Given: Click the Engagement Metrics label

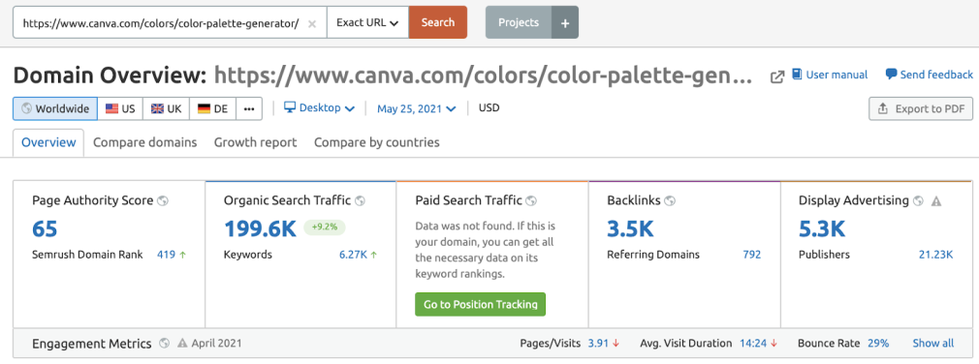Looking at the screenshot, I should [x=91, y=344].
